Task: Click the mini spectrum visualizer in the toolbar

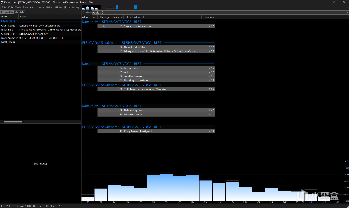Action: point(91,7)
